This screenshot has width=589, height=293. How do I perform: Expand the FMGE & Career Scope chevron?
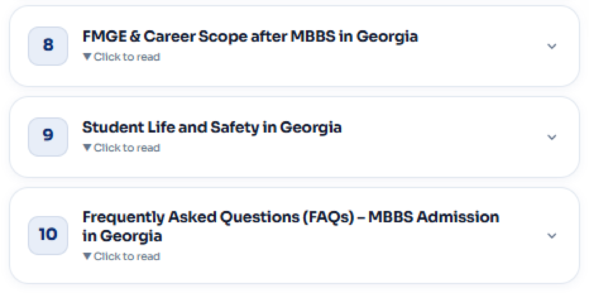(x=551, y=46)
